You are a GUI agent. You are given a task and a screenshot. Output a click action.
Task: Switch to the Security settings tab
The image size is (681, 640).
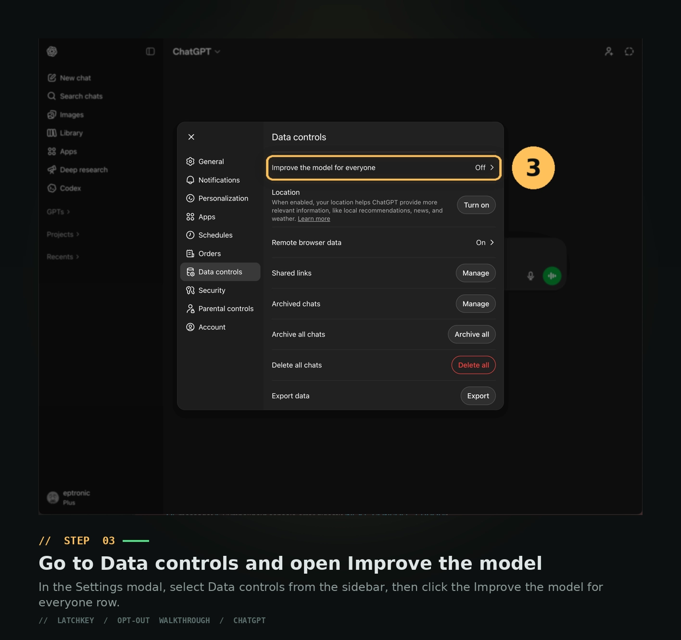point(212,290)
